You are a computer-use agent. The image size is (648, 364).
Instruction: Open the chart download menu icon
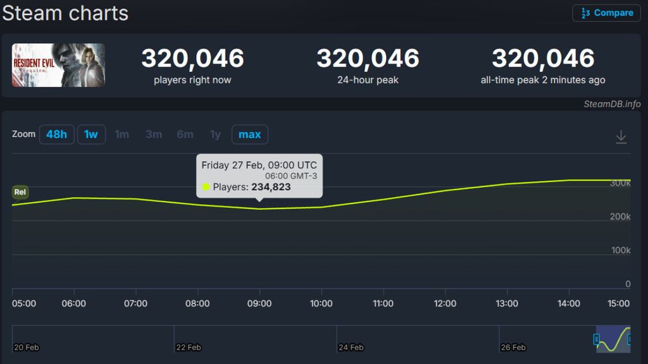[x=621, y=136]
